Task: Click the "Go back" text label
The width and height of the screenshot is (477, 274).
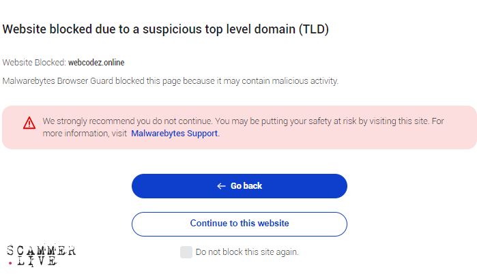Action: 246,186
